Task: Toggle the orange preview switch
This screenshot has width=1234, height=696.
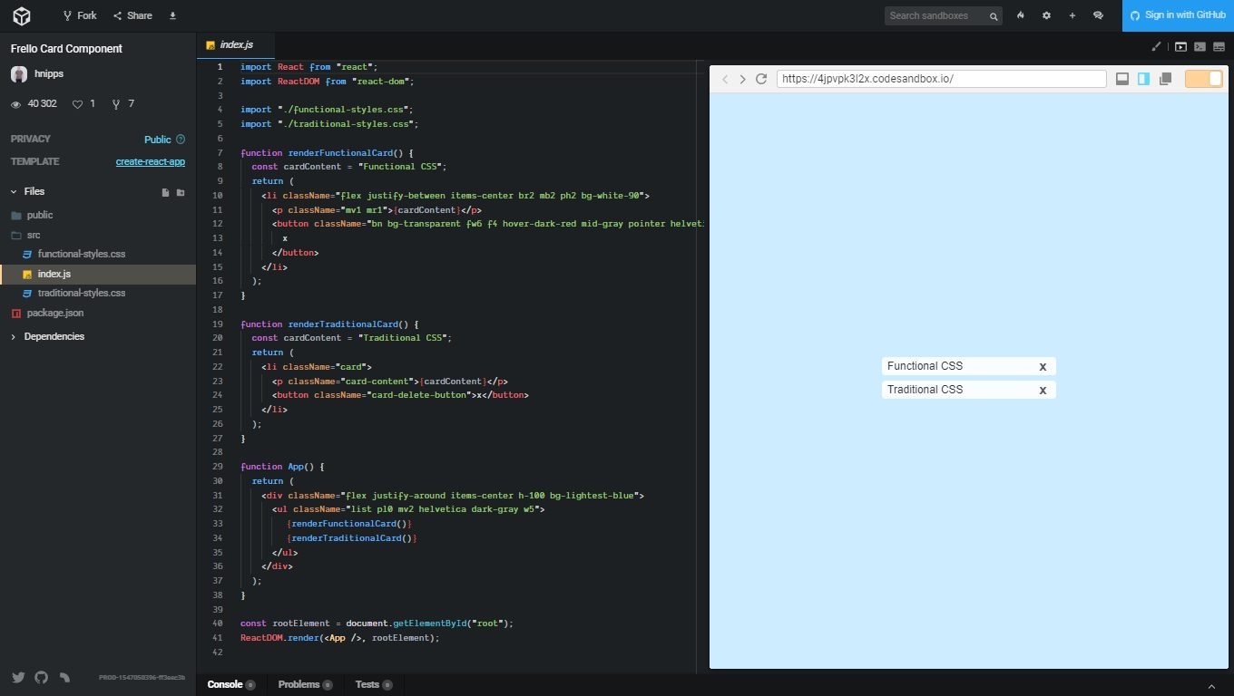Action: (1203, 79)
